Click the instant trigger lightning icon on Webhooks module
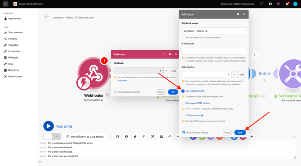This screenshot has width=301, height=166. click(83, 83)
